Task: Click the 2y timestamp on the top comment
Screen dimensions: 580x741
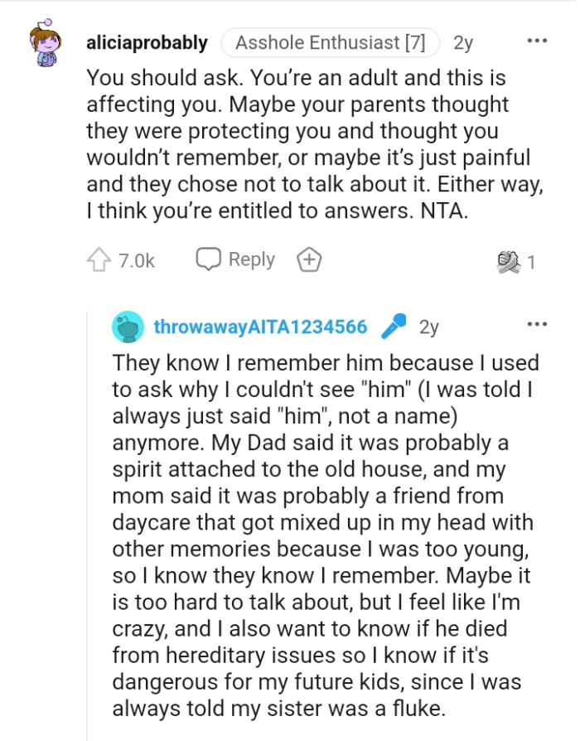Action: pyautogui.click(x=465, y=41)
